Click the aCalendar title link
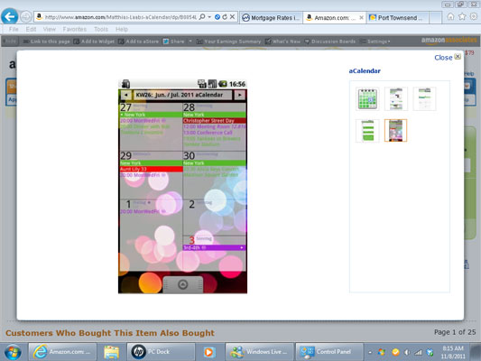 (365, 71)
